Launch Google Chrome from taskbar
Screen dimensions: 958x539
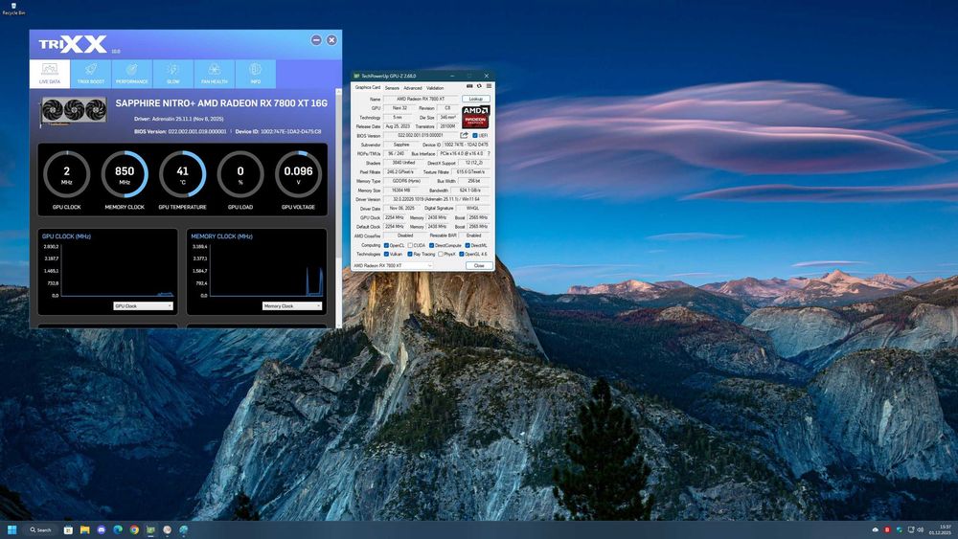(x=134, y=529)
